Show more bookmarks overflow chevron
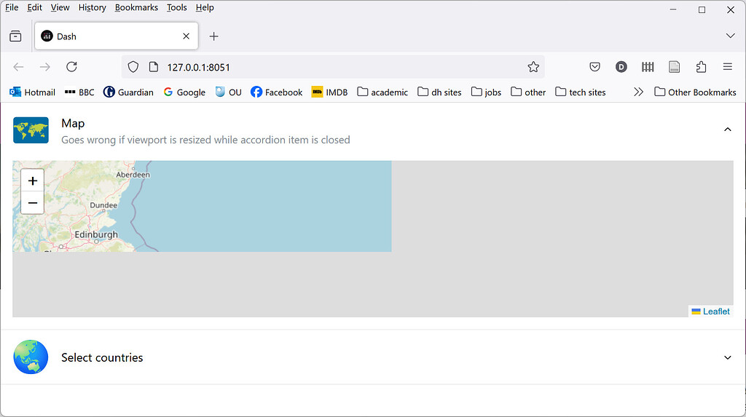Viewport: 746px width, 417px height. (x=638, y=92)
